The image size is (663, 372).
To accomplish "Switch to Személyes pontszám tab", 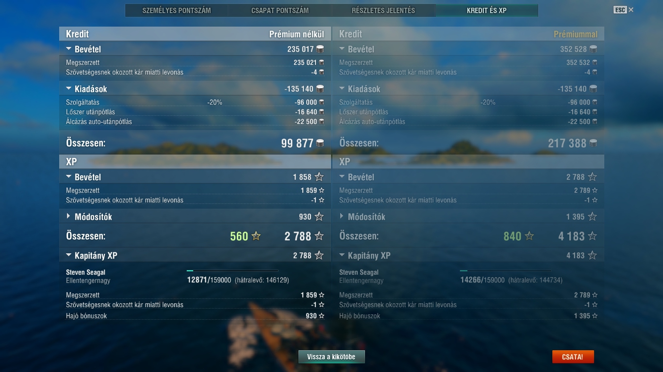I will point(177,10).
